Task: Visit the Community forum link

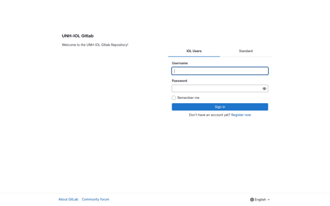Action: click(x=95, y=199)
